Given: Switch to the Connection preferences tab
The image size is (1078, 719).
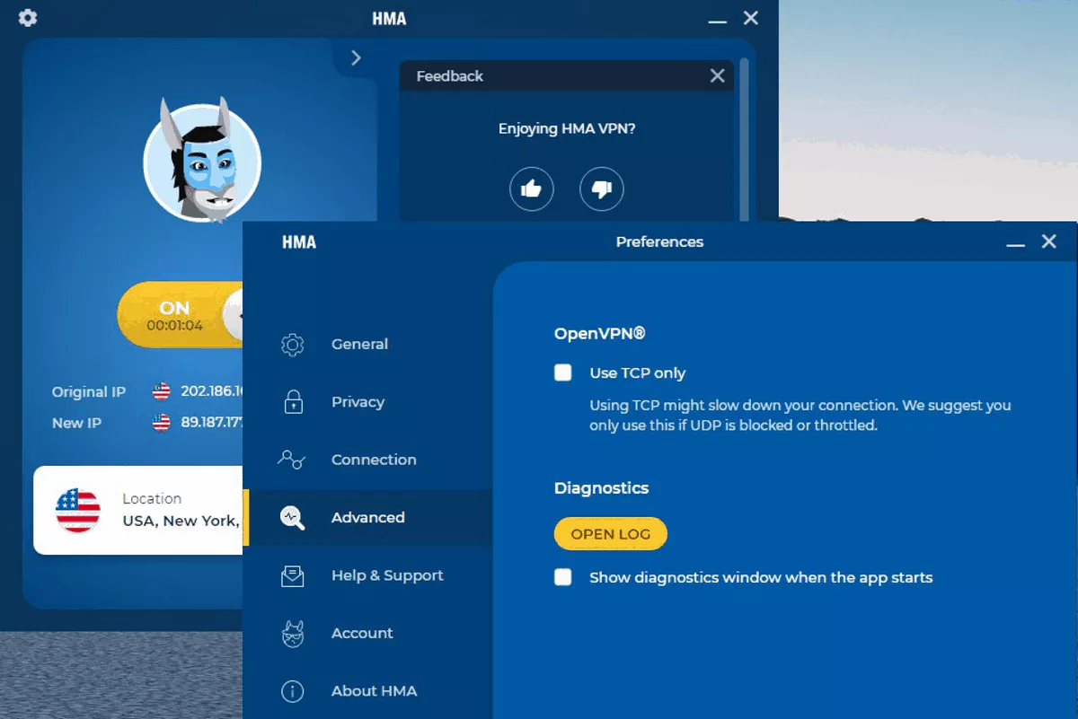Looking at the screenshot, I should point(368,460).
